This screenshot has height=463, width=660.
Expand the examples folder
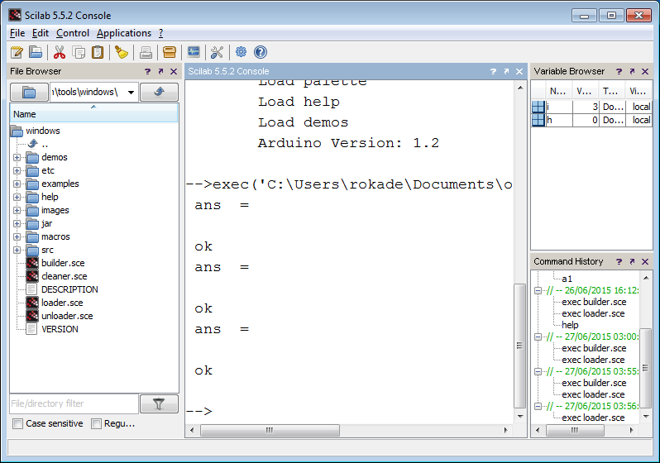[x=17, y=184]
